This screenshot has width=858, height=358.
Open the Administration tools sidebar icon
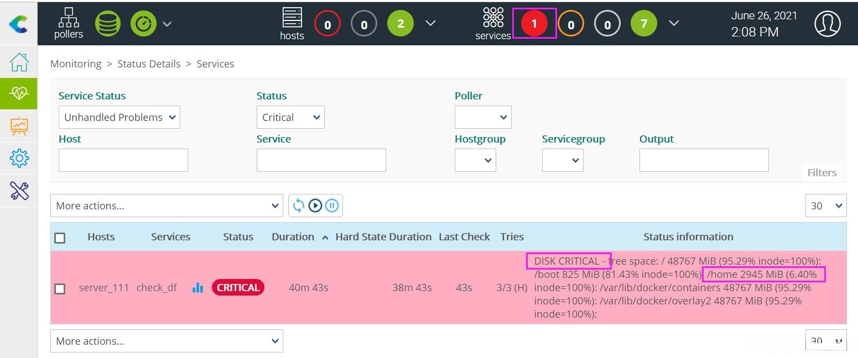click(19, 191)
